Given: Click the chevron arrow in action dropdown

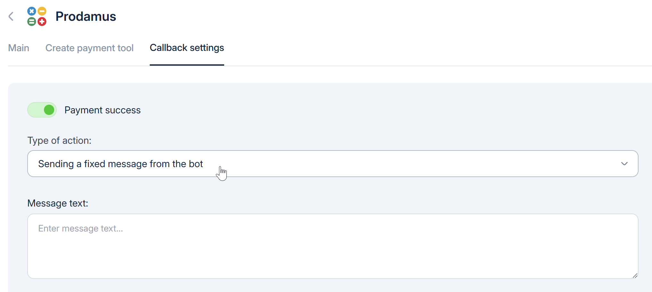Looking at the screenshot, I should coord(624,164).
